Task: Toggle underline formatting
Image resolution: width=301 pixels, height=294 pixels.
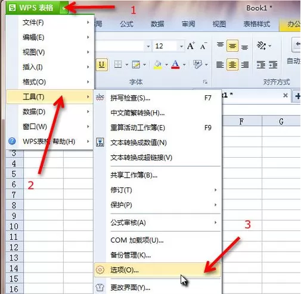Action: [x=102, y=64]
